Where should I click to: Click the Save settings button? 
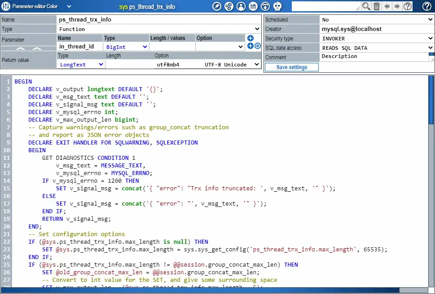(x=292, y=66)
